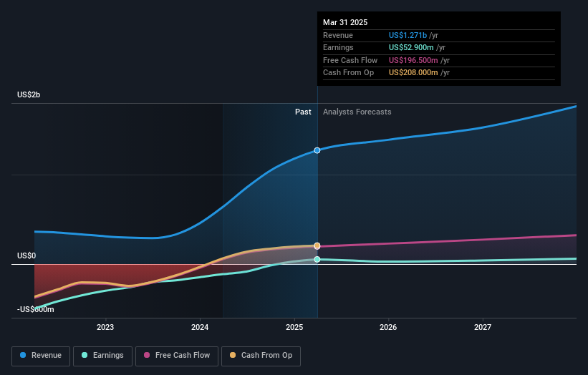Click the 2027 x-axis label
The height and width of the screenshot is (375, 588).
[x=483, y=328]
